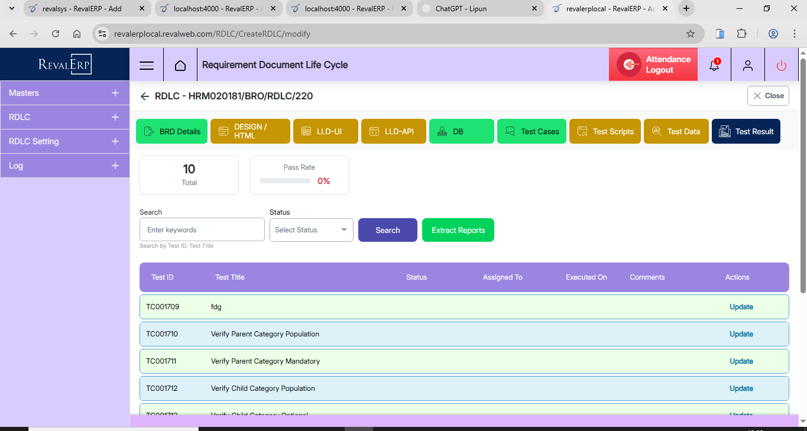This screenshot has width=807, height=431.
Task: Bookmark this page with the star icon
Action: pos(690,34)
